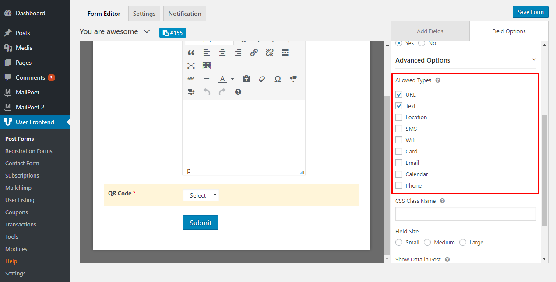Viewport: 556px width, 282px height.
Task: Insert a Read More tag
Action: [x=285, y=52]
